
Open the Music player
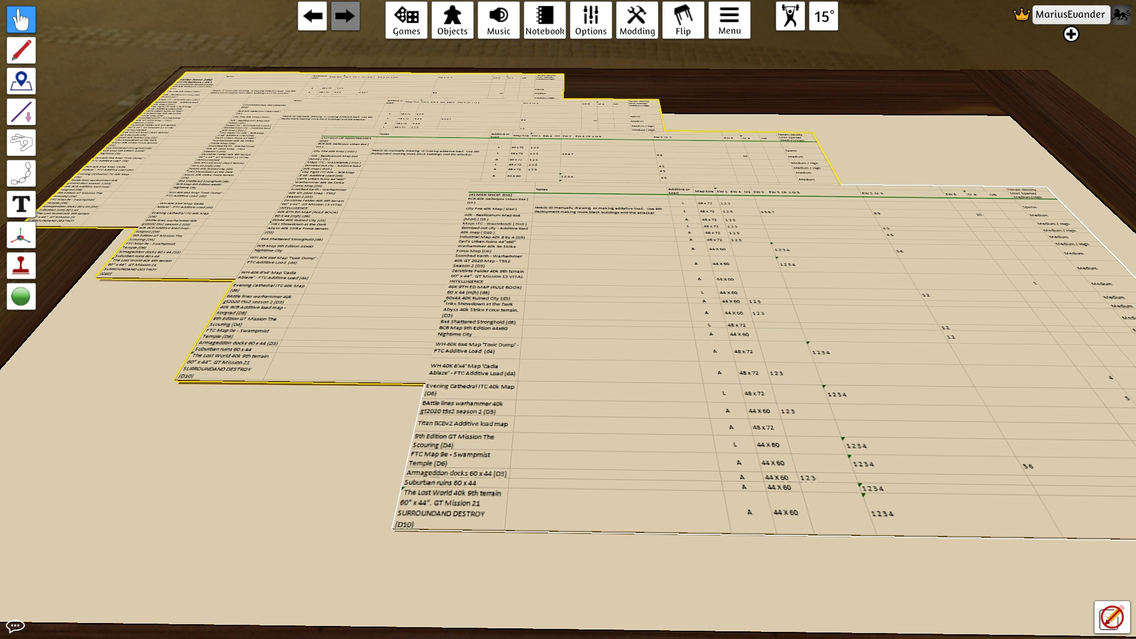(499, 20)
